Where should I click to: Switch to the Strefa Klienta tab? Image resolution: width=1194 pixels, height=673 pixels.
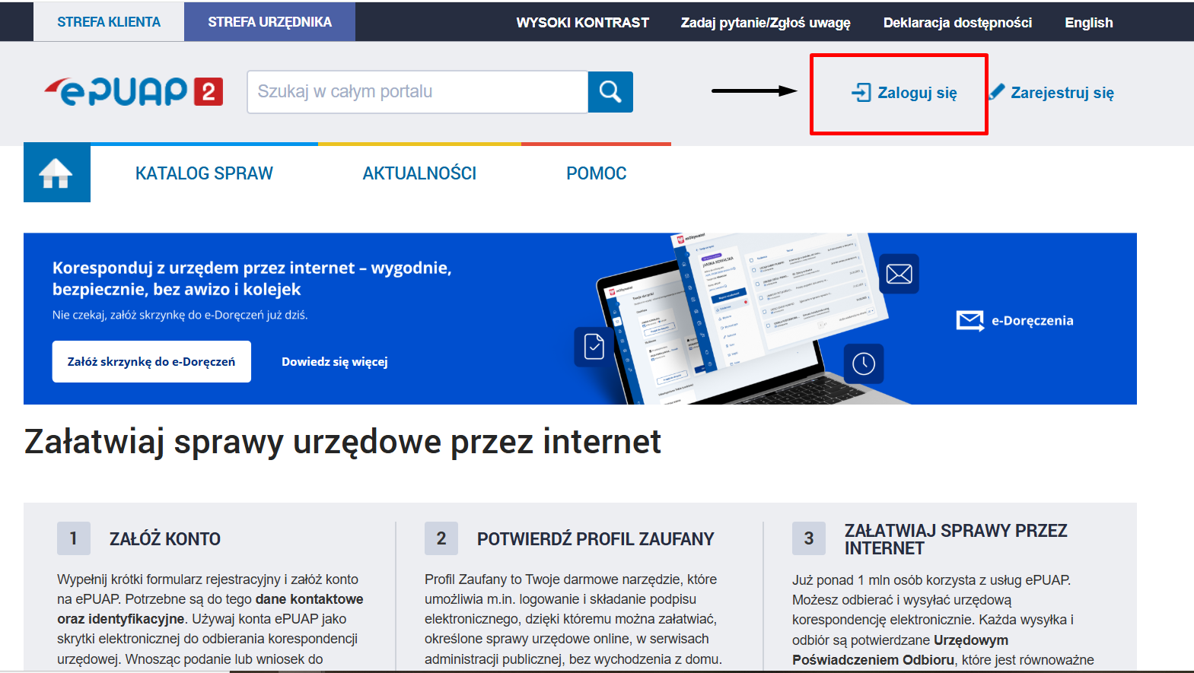coord(109,22)
